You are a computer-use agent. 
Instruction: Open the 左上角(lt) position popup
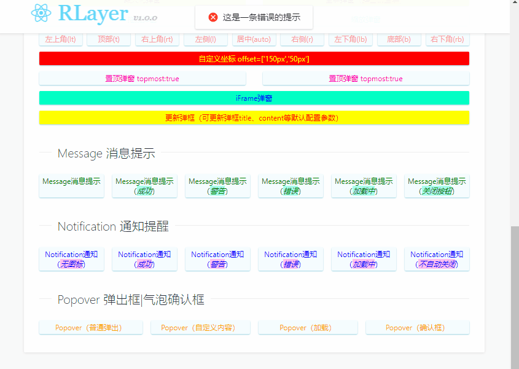pyautogui.click(x=60, y=39)
